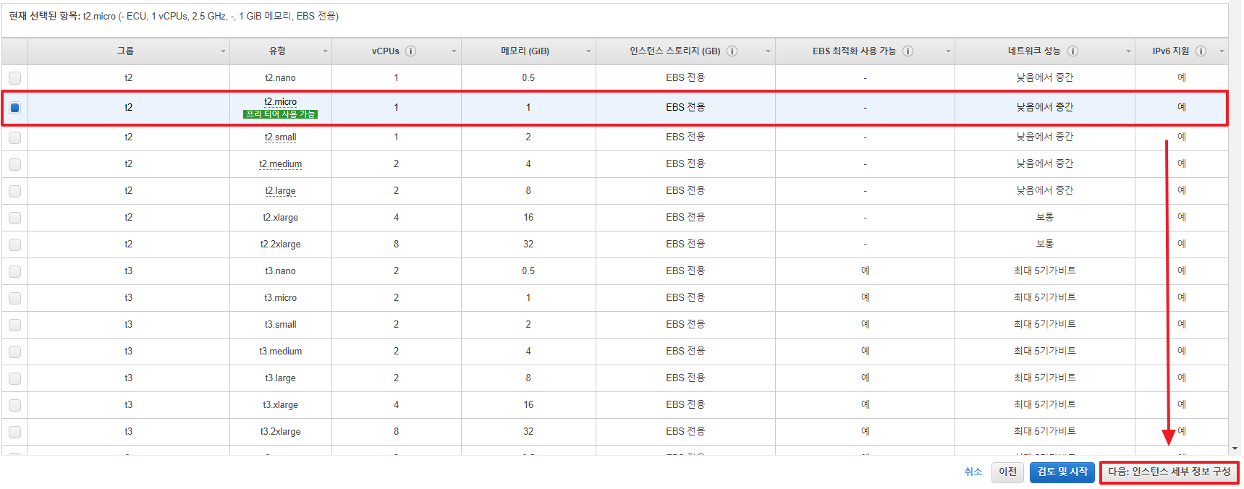1244x489 pixels.
Task: Check the t3.micro row checkbox
Action: tap(14, 298)
